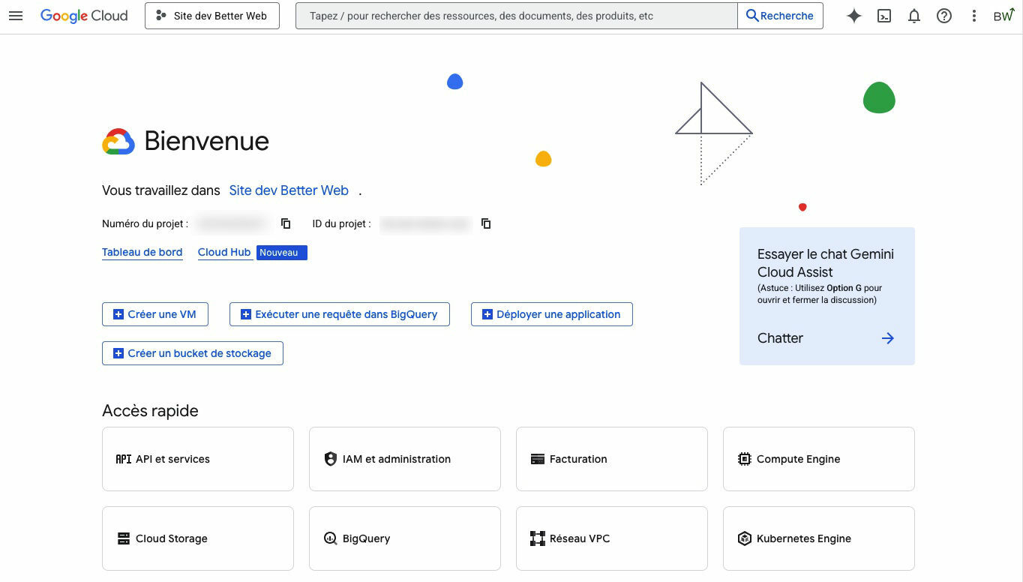Copy the project ID
The image size is (1023, 582).
(486, 223)
